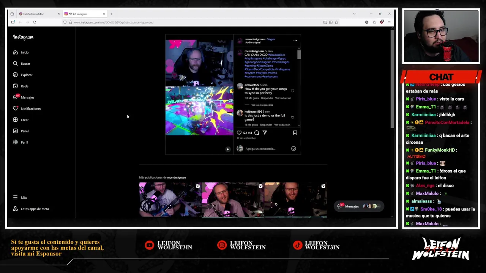Expand Ver las 4 respuestas
The height and width of the screenshot is (273, 486).
pyautogui.click(x=262, y=105)
